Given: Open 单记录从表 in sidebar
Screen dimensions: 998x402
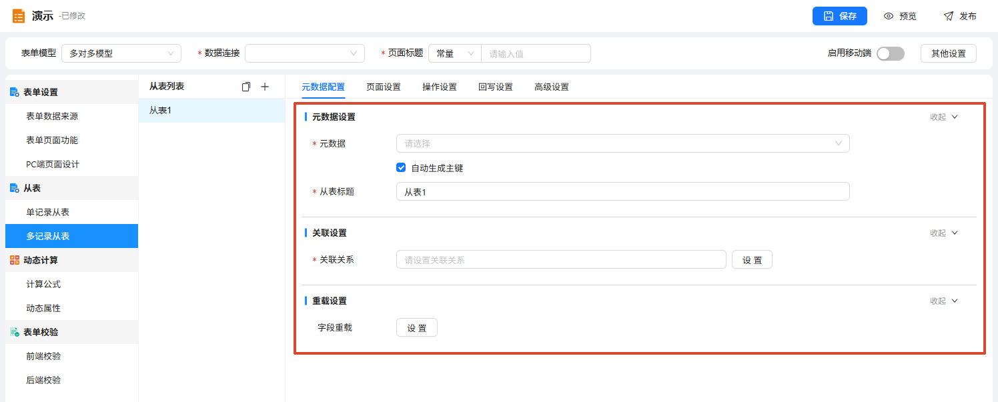Looking at the screenshot, I should pos(71,212).
